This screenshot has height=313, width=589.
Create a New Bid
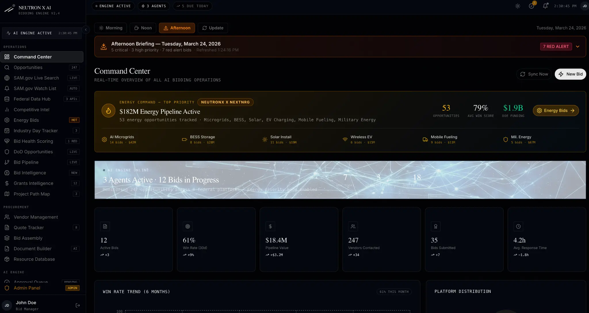[x=570, y=74]
